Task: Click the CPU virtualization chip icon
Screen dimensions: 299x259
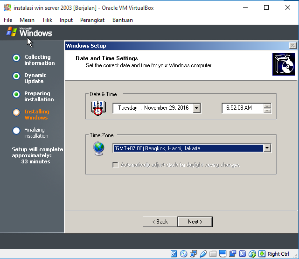Action: 242,254
